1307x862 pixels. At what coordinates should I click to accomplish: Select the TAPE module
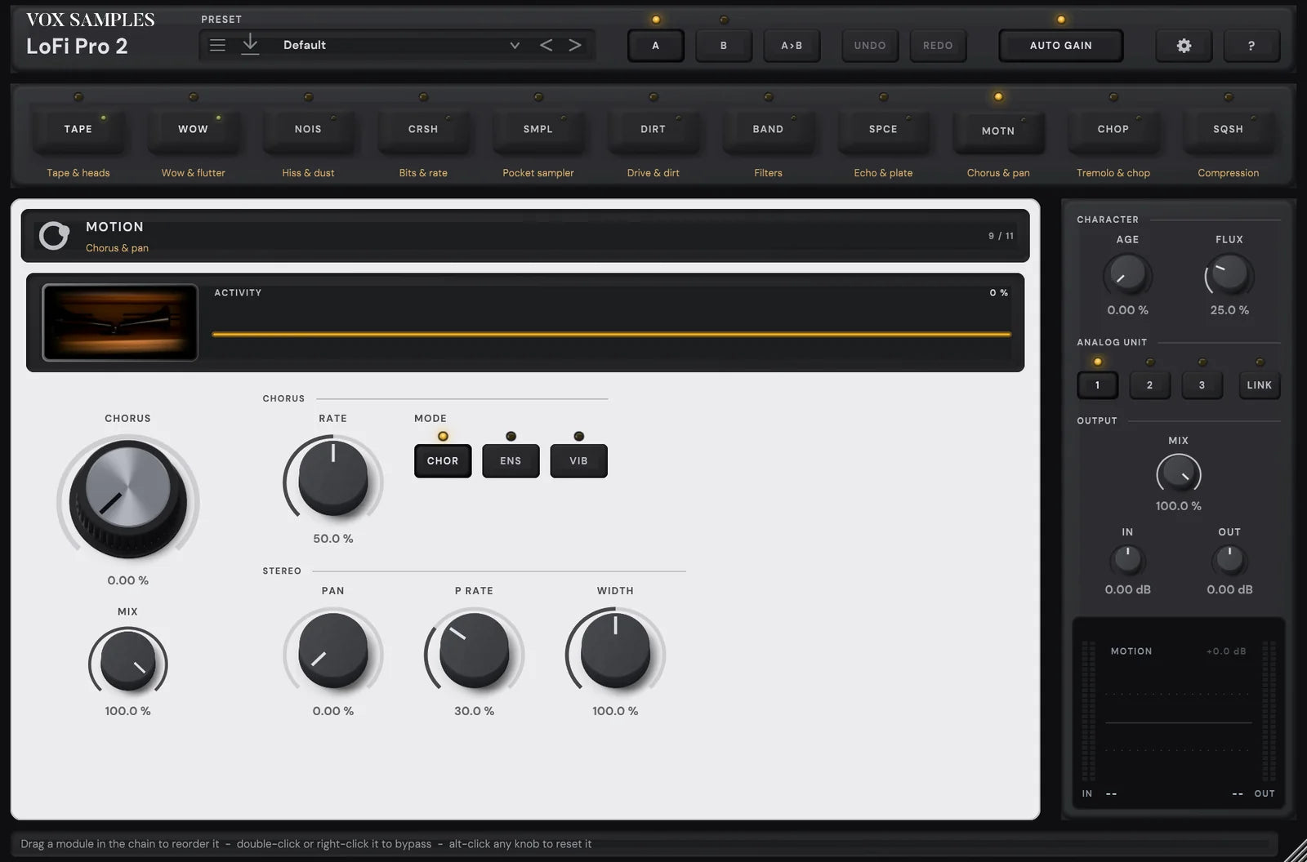click(x=78, y=129)
